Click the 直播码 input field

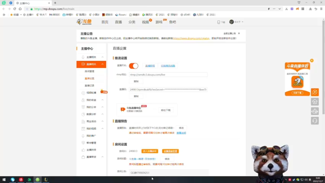coord(168,89)
